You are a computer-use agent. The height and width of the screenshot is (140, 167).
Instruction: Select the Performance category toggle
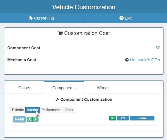pos(51,110)
